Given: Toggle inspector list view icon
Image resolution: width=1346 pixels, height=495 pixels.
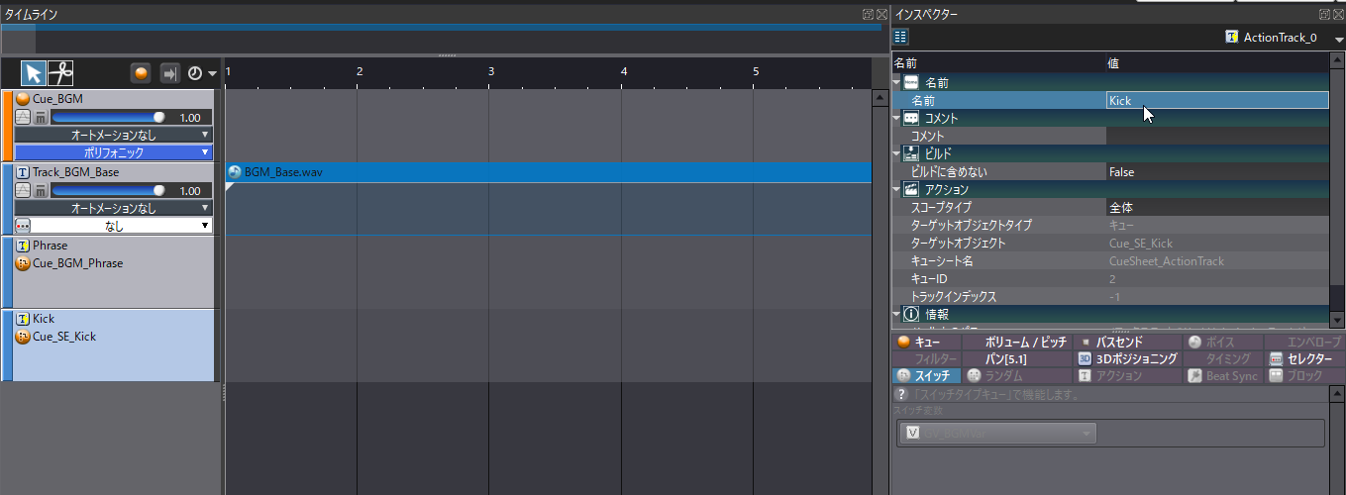Looking at the screenshot, I should pyautogui.click(x=900, y=37).
